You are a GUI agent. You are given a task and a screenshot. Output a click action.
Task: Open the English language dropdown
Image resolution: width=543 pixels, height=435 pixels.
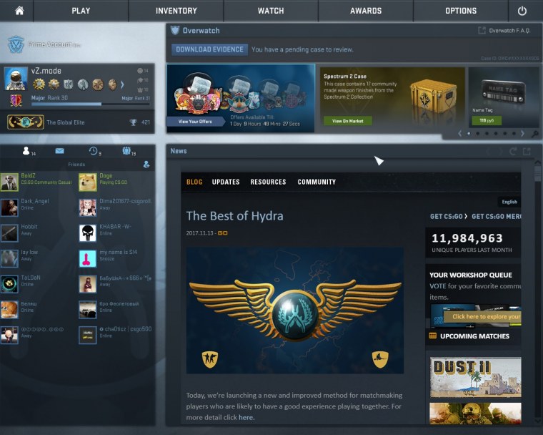509,202
